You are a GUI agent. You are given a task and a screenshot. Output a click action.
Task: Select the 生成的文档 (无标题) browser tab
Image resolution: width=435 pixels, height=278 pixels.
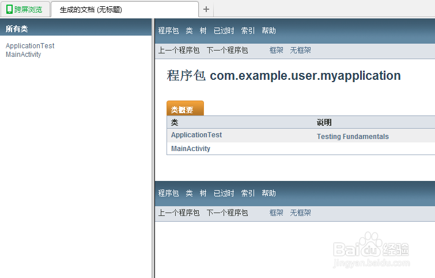125,9
